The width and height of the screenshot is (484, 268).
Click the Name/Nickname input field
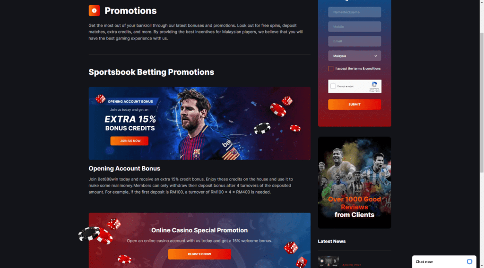click(x=354, y=12)
